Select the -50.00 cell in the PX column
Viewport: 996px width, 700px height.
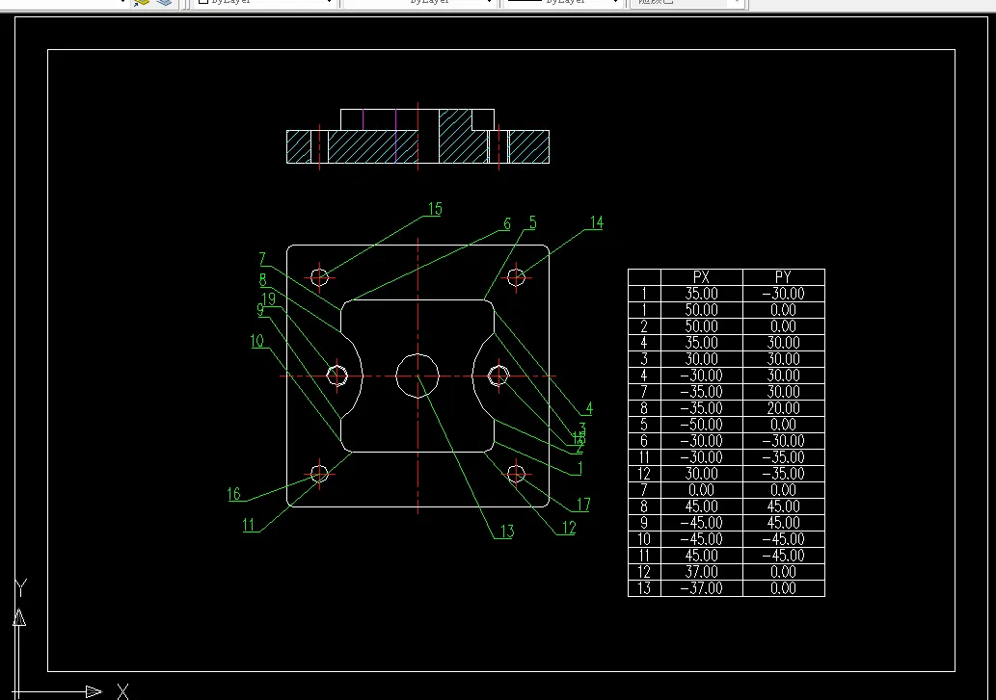[701, 425]
